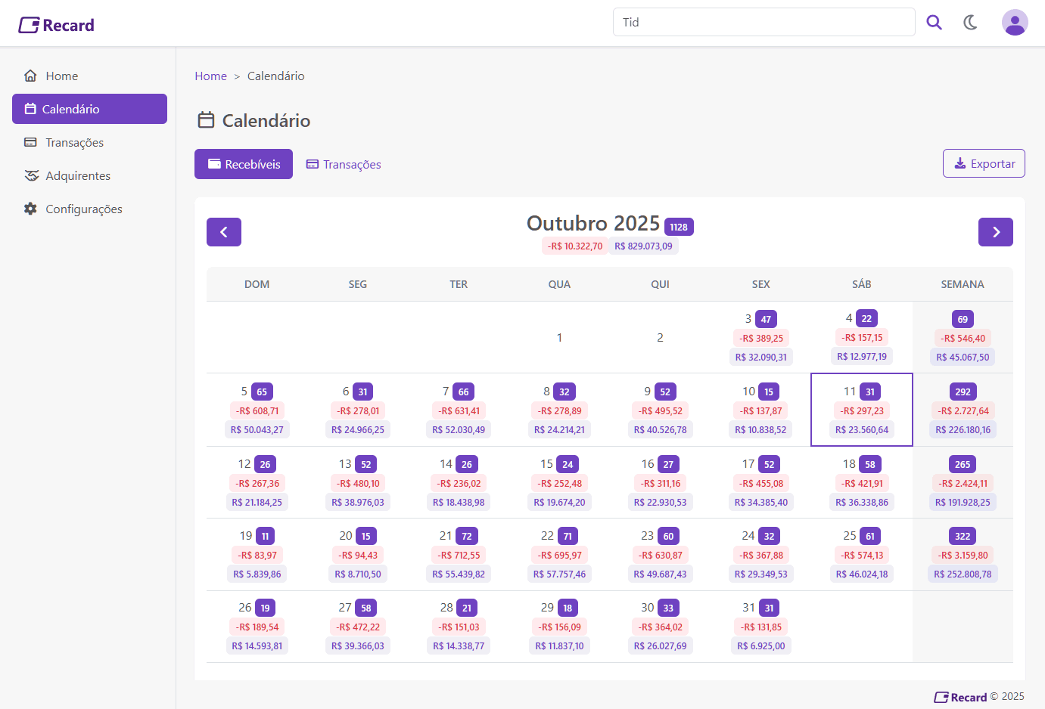Image resolution: width=1045 pixels, height=709 pixels.
Task: Advance to next month arrow
Action: 995,232
